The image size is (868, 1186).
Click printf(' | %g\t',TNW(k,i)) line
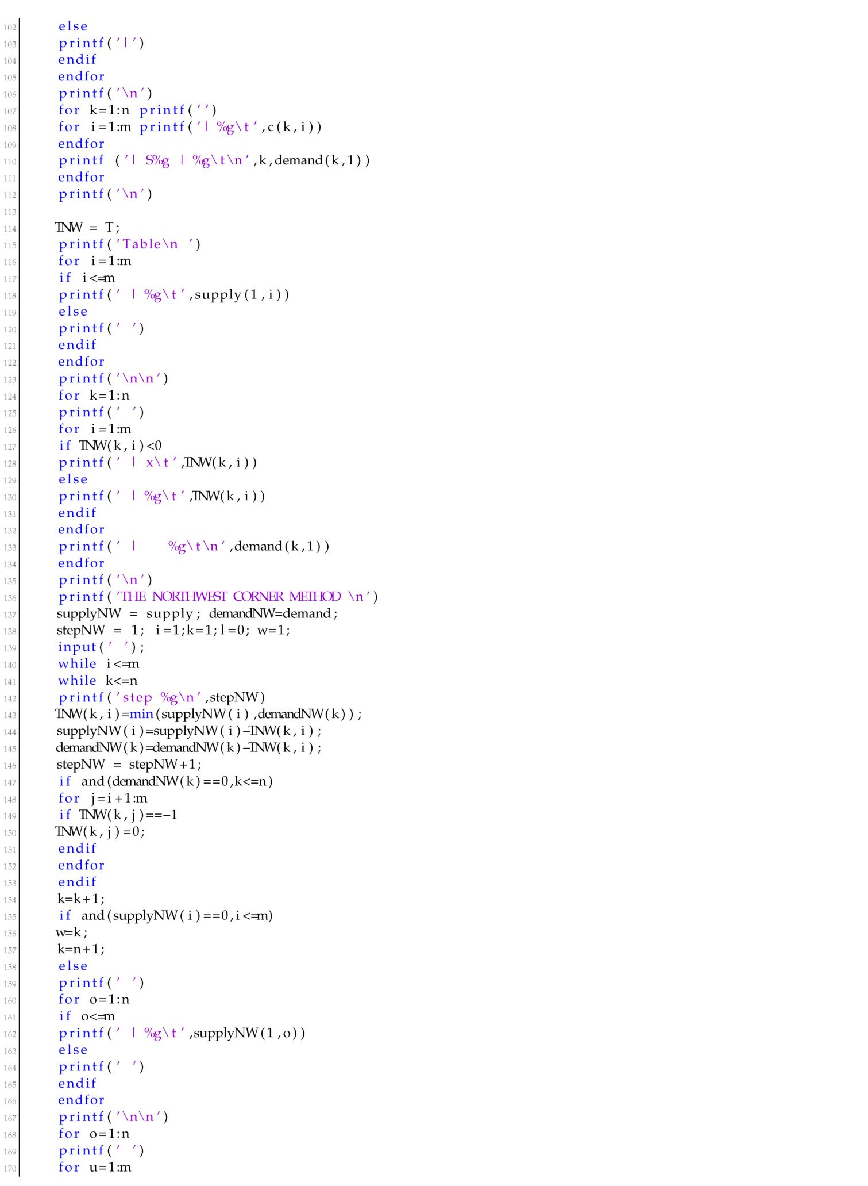(x=162, y=496)
